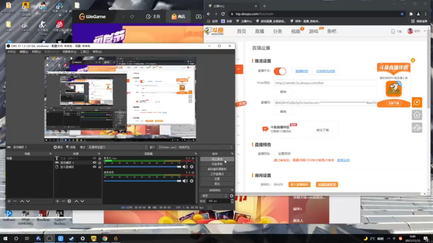Viewport: 433px width, 243px height.
Task: Open the 麦克风/Aux mixer gear settings
Action: (x=192, y=167)
